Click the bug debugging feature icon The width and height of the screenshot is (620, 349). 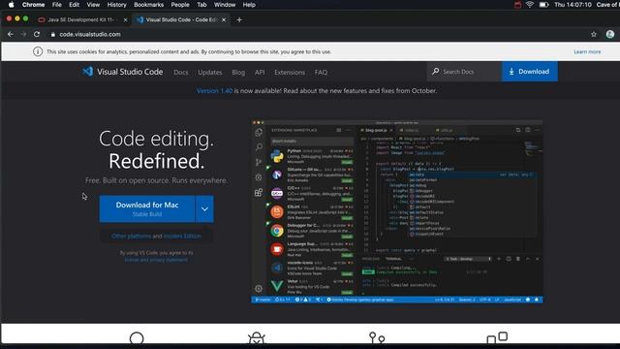(x=256, y=338)
